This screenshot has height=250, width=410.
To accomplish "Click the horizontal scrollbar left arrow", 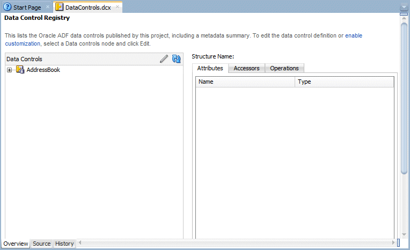I will coord(80,242).
